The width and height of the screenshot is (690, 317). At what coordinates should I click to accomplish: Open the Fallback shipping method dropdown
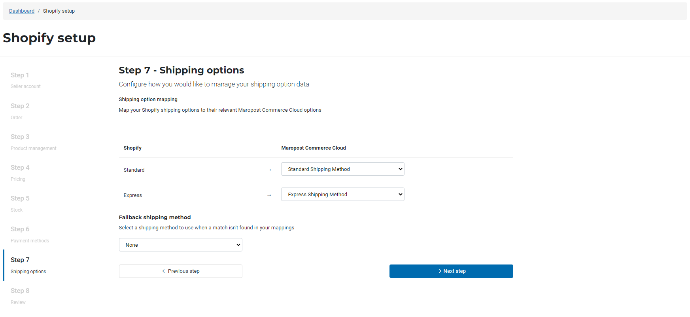coord(181,245)
